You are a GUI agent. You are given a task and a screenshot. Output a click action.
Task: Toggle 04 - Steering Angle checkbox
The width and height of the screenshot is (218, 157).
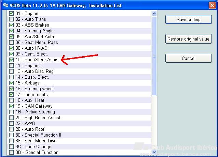11,31
